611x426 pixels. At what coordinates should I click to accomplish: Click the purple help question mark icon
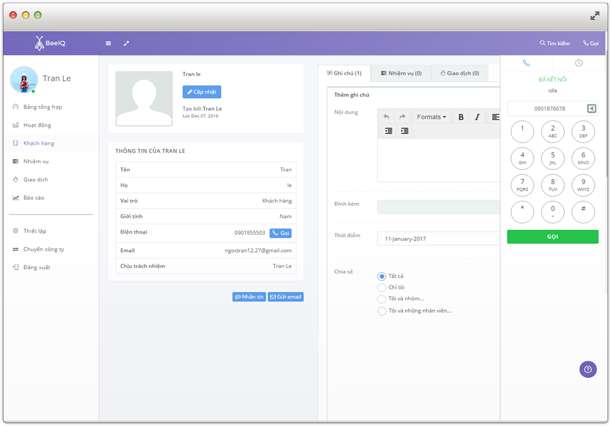pos(588,369)
